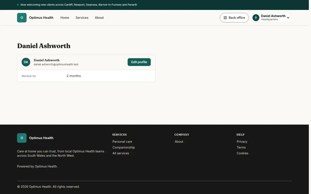Open the Companionship footer link

point(124,147)
